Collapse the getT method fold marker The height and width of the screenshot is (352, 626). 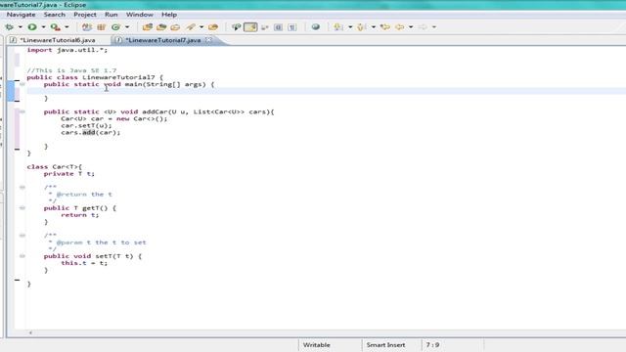coord(22,208)
